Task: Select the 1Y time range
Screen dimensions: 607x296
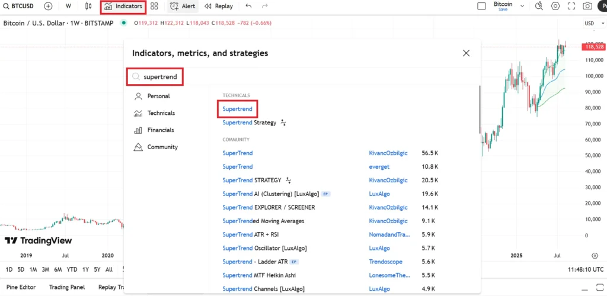Action: [85, 270]
